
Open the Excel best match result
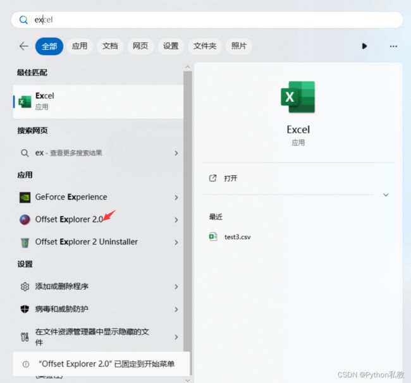[x=98, y=102]
